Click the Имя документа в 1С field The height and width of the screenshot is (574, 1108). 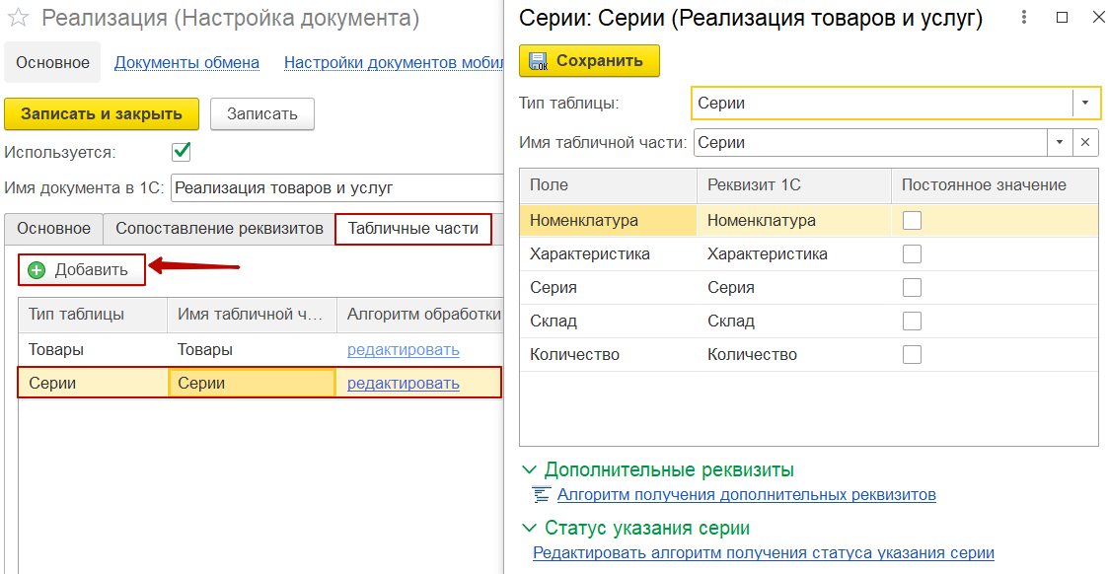335,187
